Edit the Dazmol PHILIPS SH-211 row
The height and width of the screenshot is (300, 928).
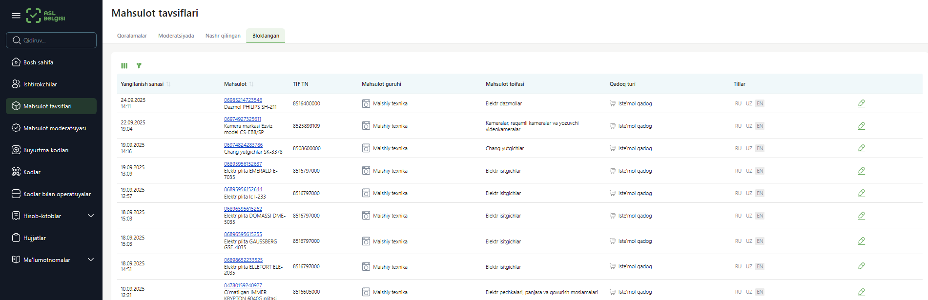(x=861, y=103)
